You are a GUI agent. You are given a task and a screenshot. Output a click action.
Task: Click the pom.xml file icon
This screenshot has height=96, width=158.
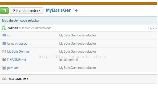(x=4, y=68)
